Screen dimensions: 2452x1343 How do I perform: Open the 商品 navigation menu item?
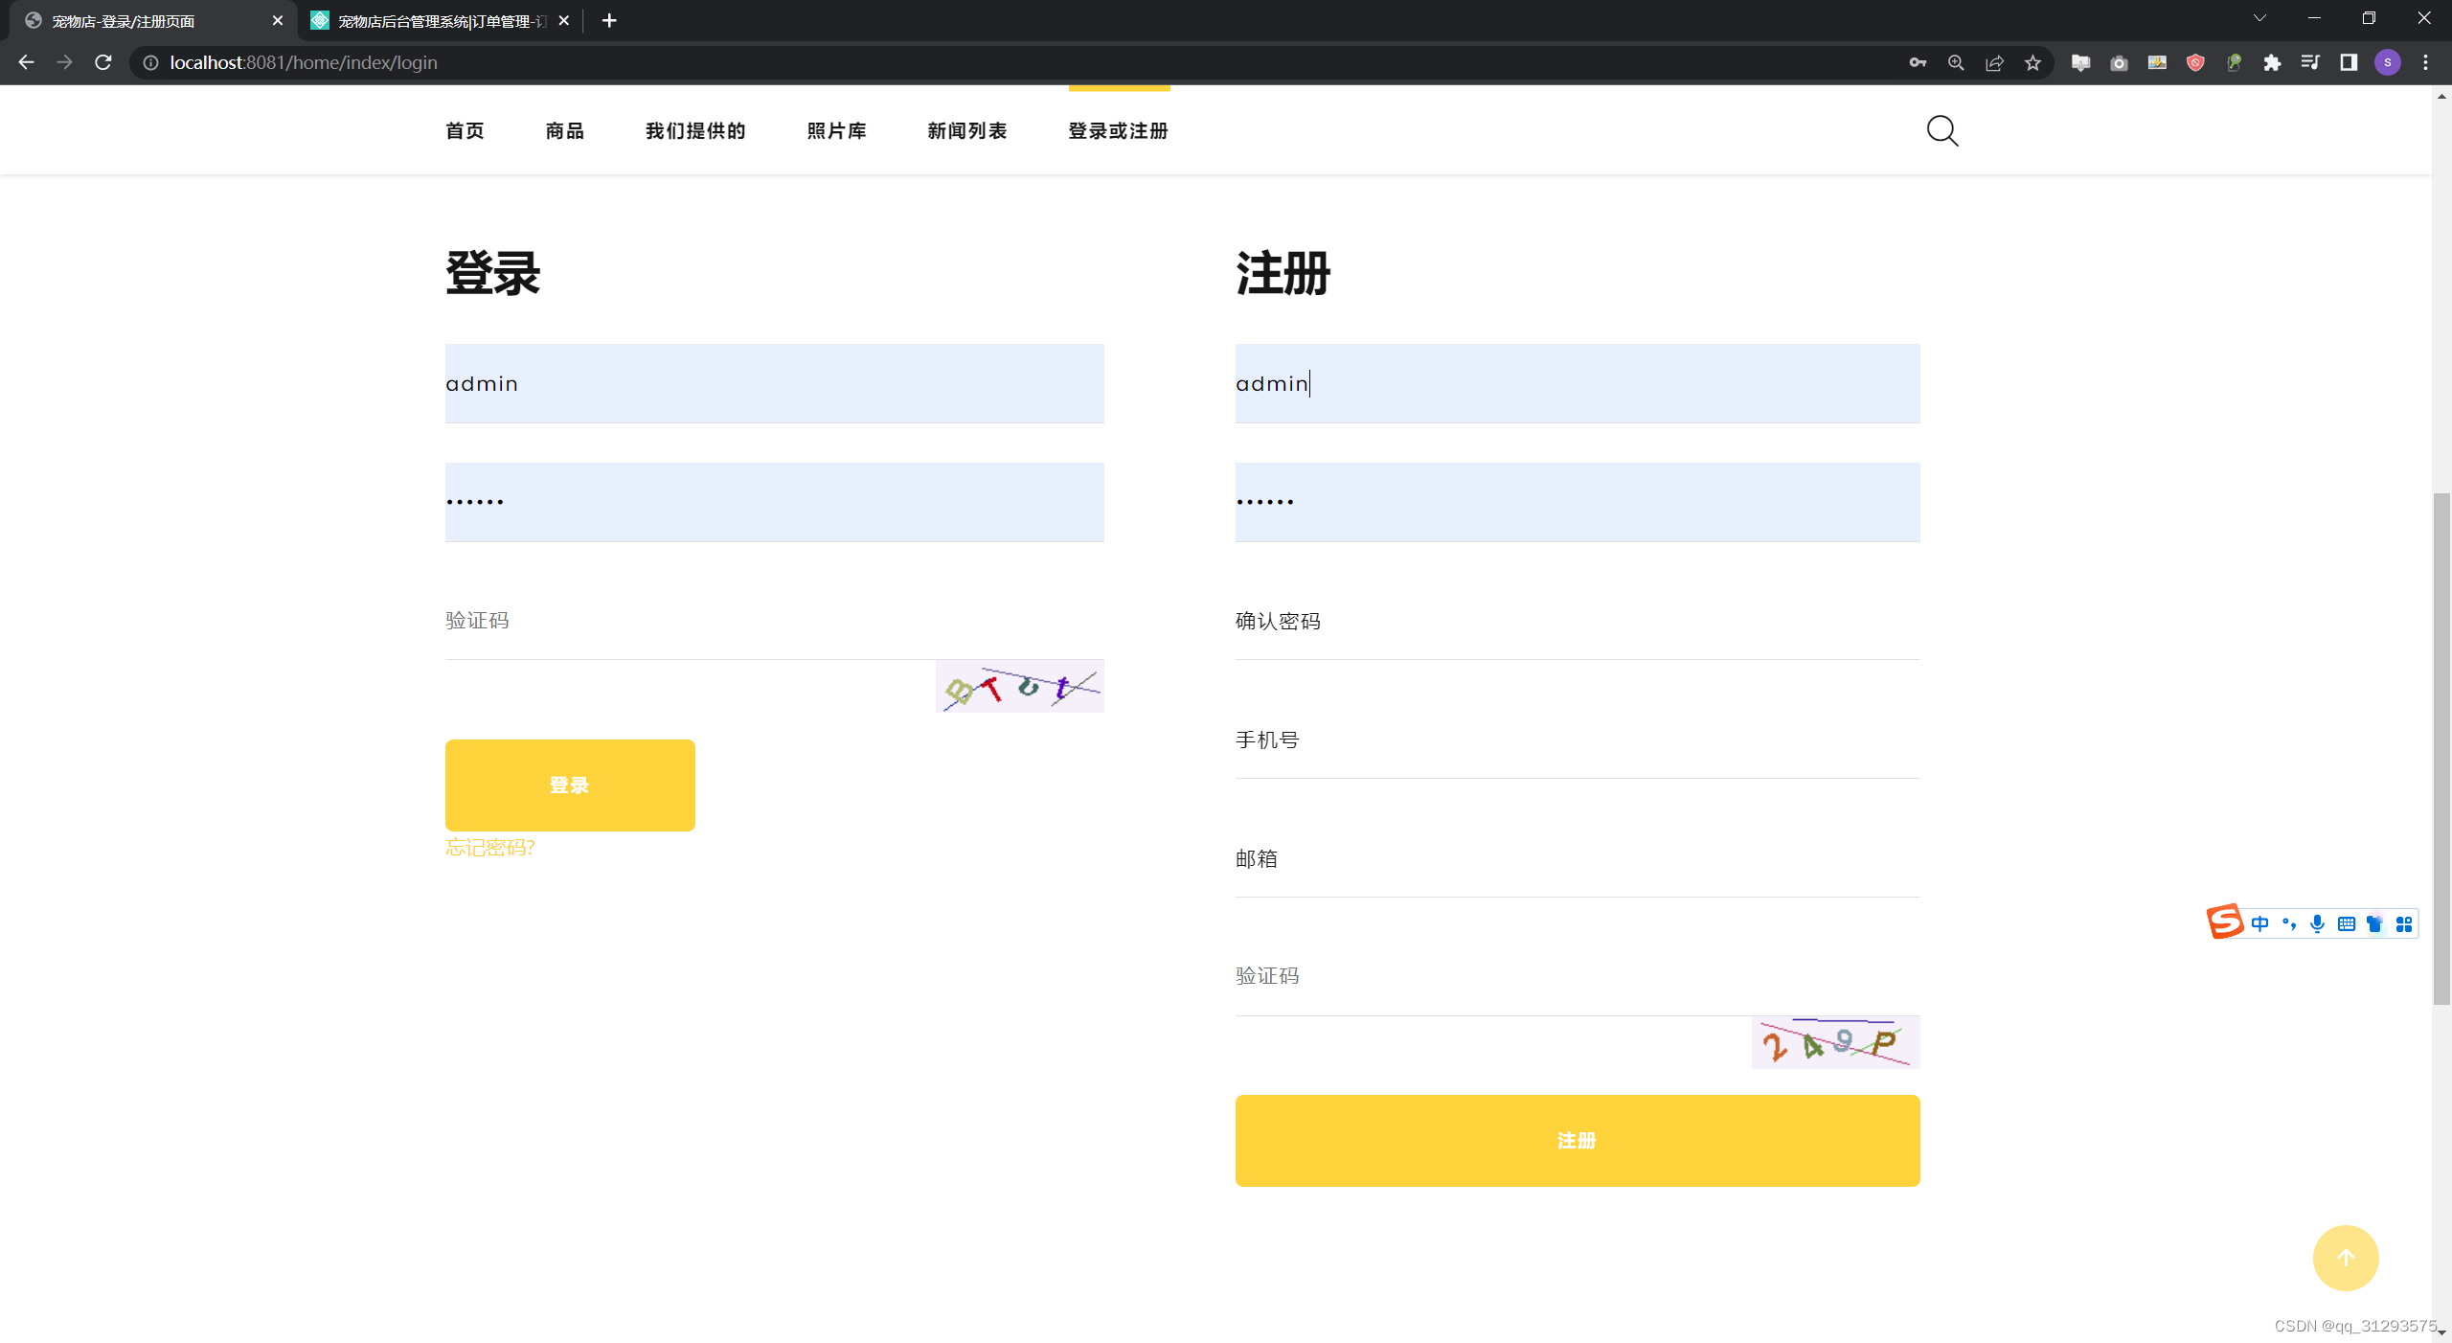point(564,130)
